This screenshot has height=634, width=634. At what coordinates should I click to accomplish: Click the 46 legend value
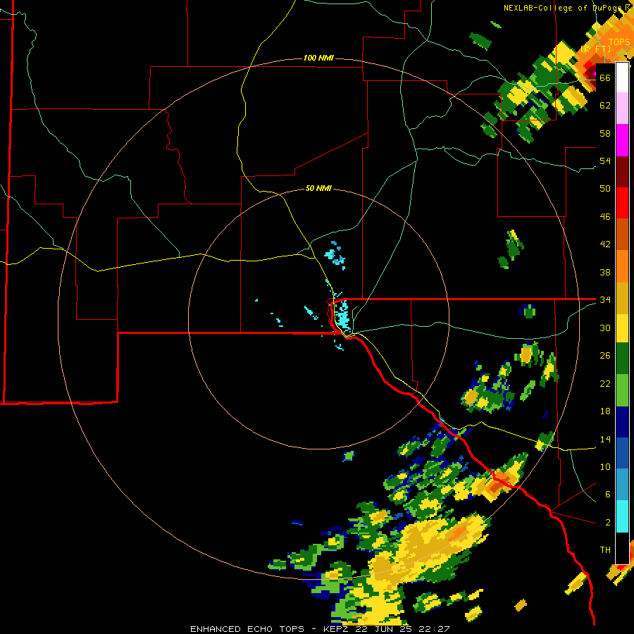(605, 217)
